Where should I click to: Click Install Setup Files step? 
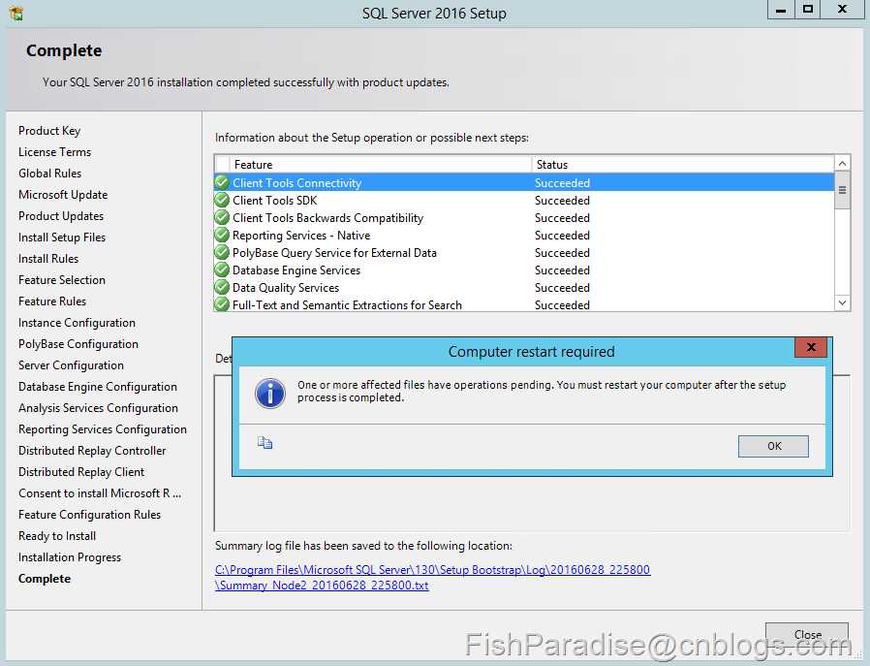point(62,237)
